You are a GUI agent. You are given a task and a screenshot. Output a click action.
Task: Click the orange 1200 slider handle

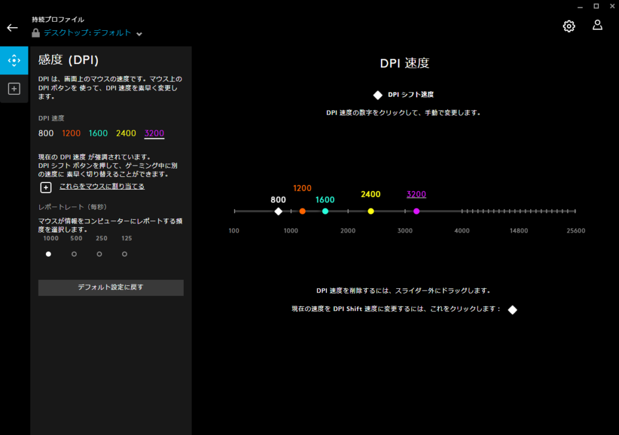[302, 211]
